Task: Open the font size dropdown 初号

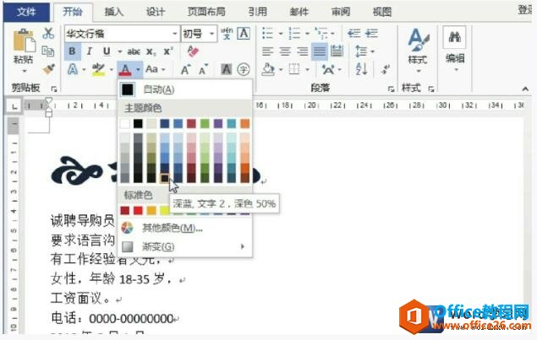Action: tap(211, 34)
